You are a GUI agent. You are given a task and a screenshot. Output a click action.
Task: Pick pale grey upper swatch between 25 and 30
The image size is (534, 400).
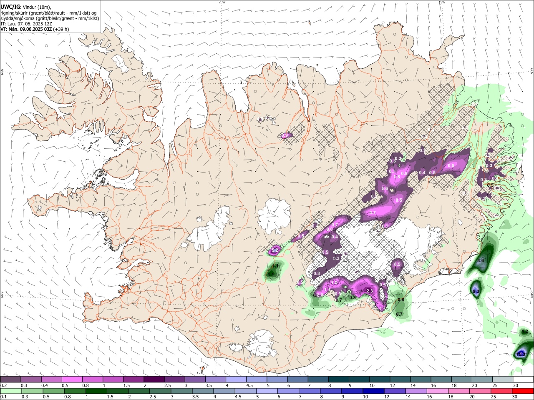pos(503,380)
